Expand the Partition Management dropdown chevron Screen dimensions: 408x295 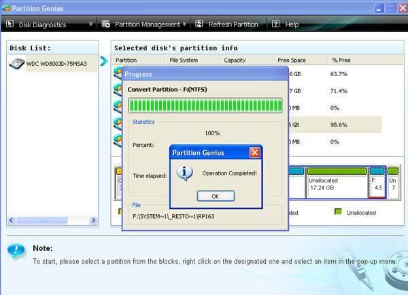click(184, 24)
